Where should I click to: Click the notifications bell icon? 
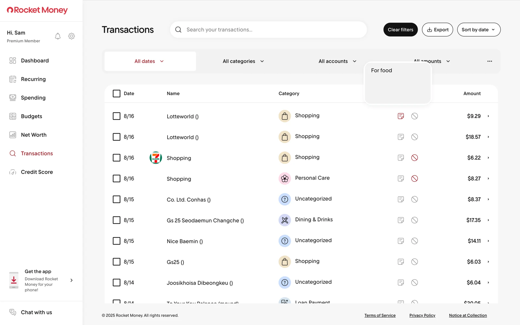point(58,36)
